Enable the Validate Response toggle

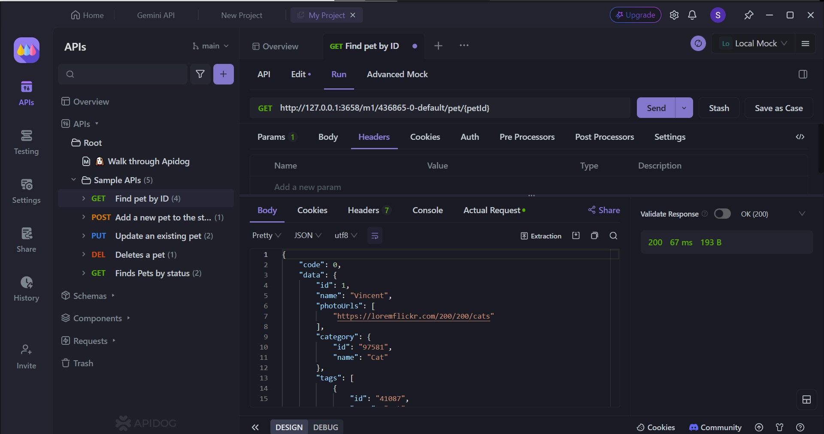tap(722, 214)
